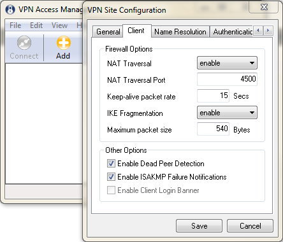The image size is (283, 242).
Task: Open the IKE Fragmentation dropdown
Action: pos(227,113)
